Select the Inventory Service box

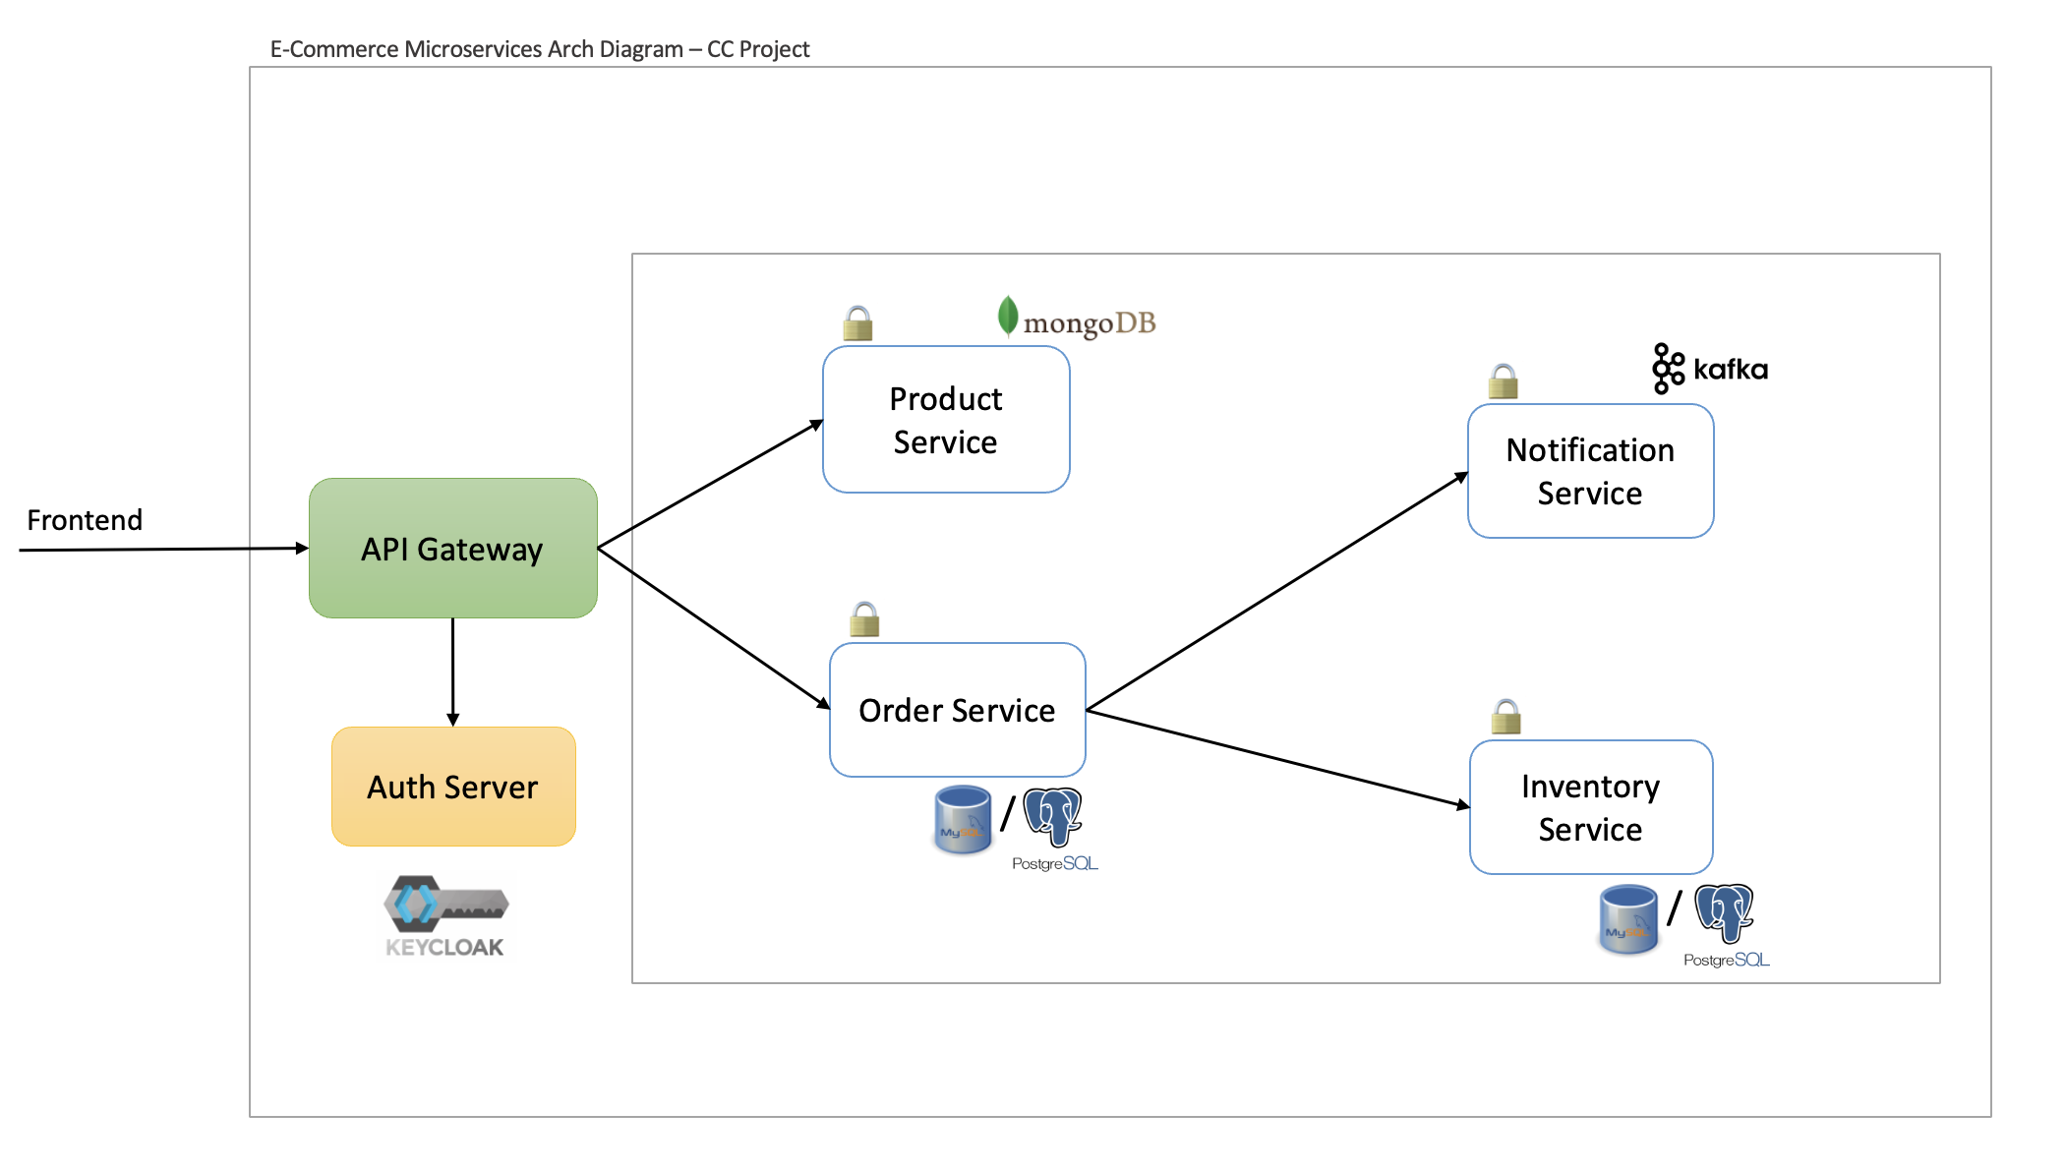tap(1590, 807)
